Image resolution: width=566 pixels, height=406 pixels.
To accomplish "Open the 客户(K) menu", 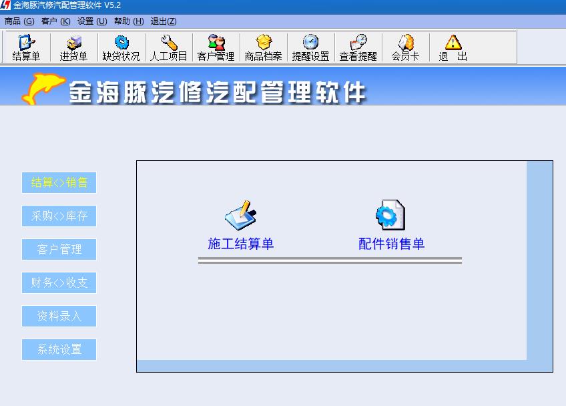I will pyautogui.click(x=55, y=21).
